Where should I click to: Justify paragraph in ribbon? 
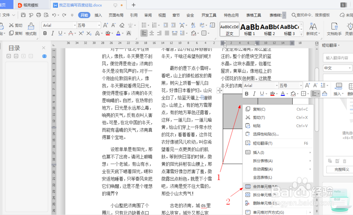pyautogui.click(x=167, y=33)
